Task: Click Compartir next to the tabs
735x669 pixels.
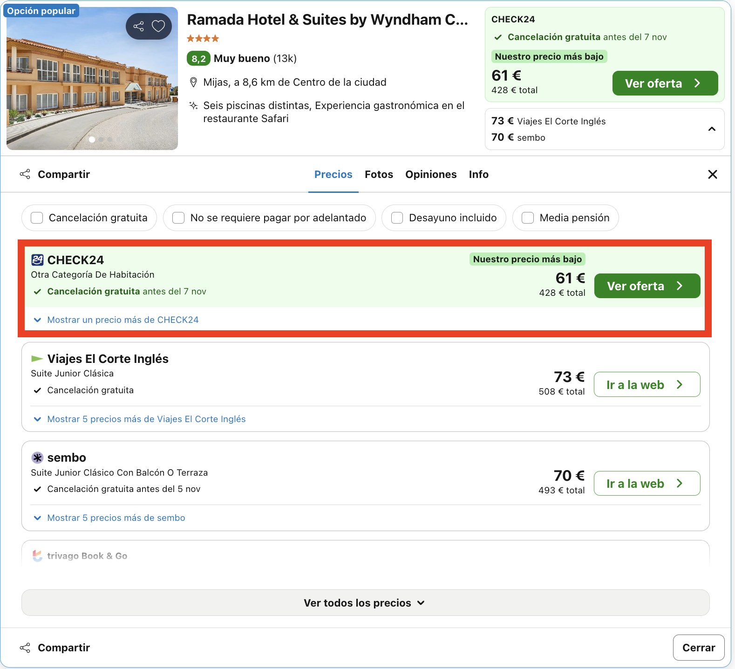Action: (55, 174)
